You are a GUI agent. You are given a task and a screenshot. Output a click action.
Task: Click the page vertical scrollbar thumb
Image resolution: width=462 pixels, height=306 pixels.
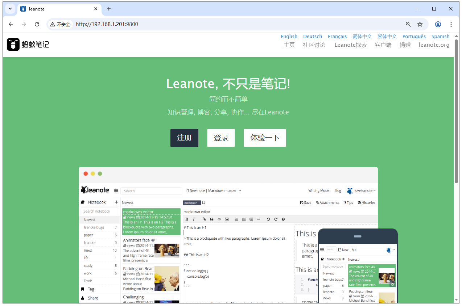[x=456, y=110]
